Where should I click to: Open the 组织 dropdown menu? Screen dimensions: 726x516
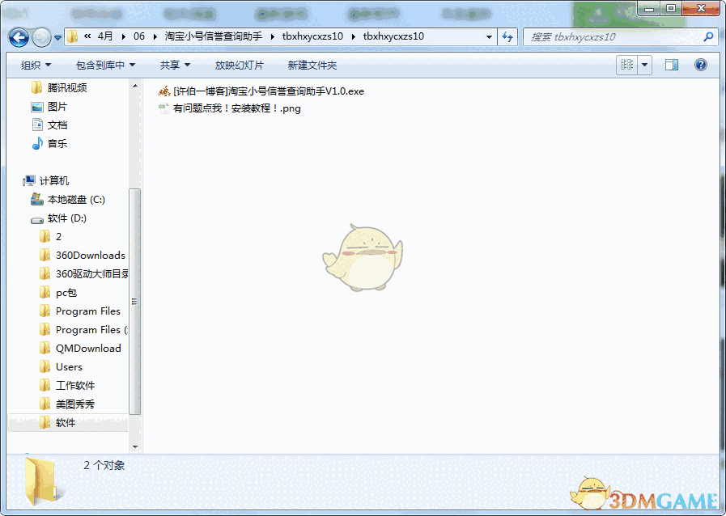[x=32, y=65]
